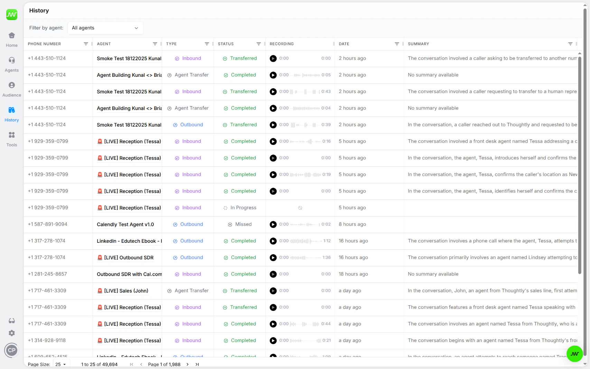Open the Page Size dropdown showing 25
The image size is (590, 369).
61,364
